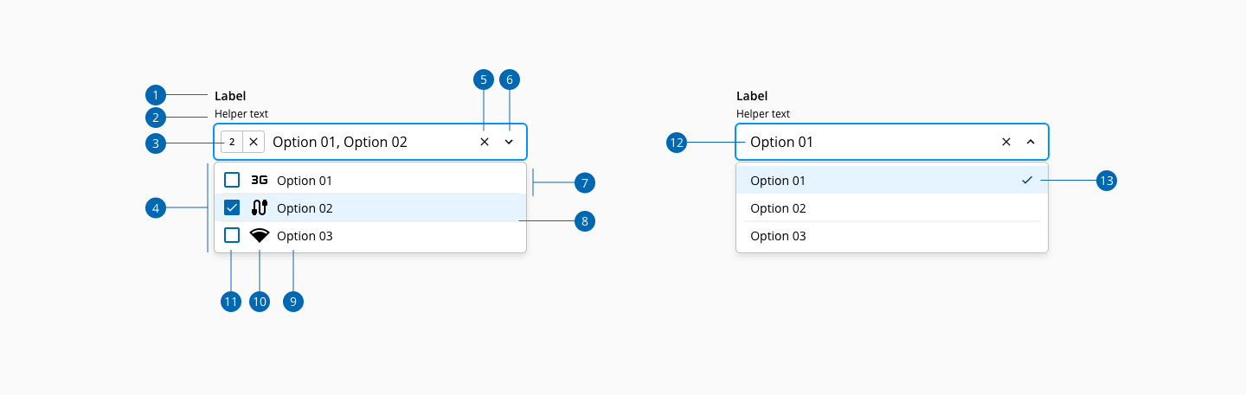The height and width of the screenshot is (395, 1246).
Task: Click annotation marker number 5
Action: [x=484, y=80]
